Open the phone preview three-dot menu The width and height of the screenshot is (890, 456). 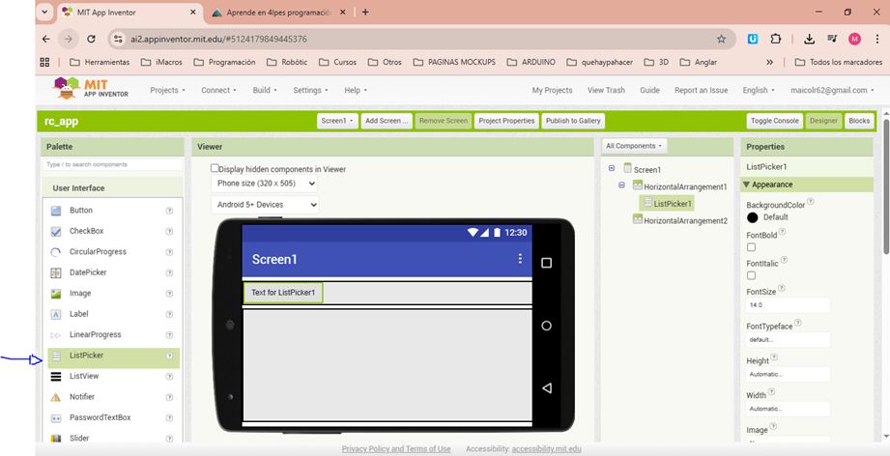520,259
